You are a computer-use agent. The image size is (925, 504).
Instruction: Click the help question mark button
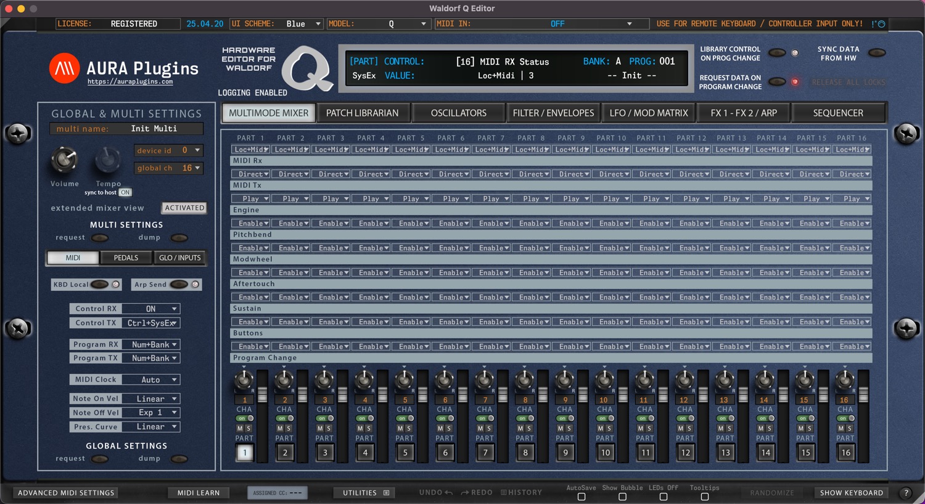point(906,493)
